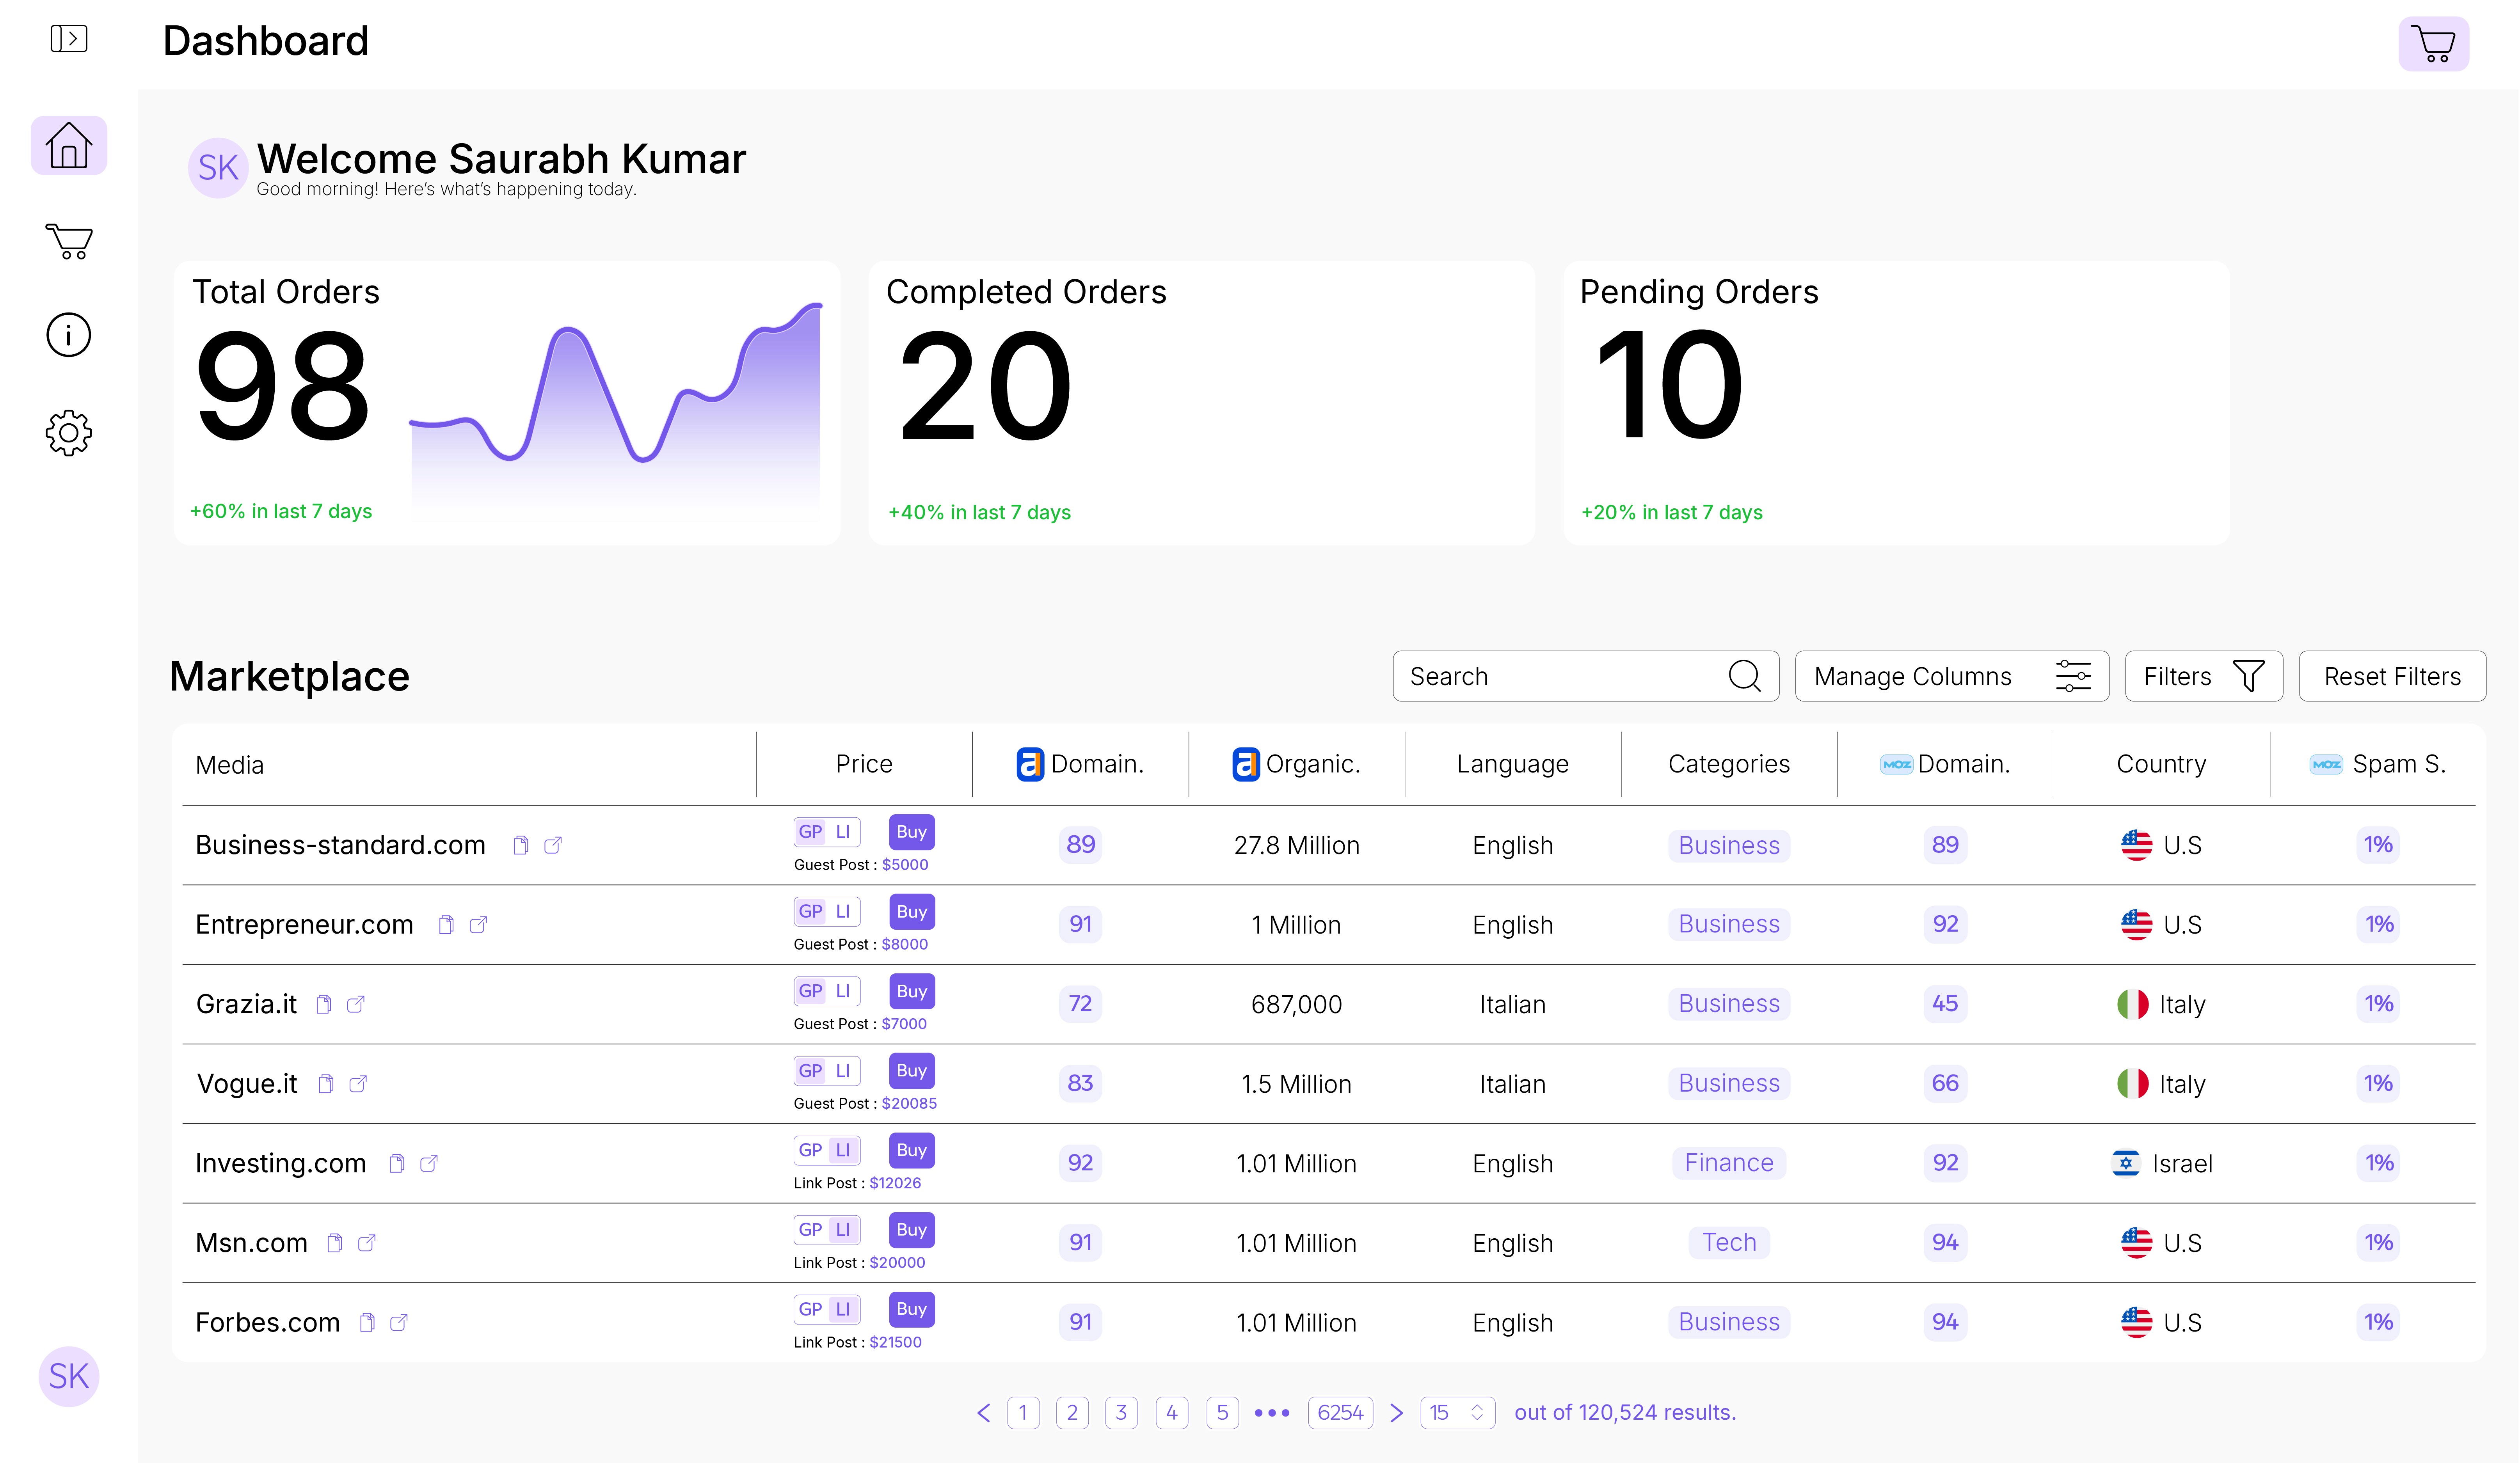Click the $20085 Guest Post price
The image size is (2520, 1463).
point(909,1104)
